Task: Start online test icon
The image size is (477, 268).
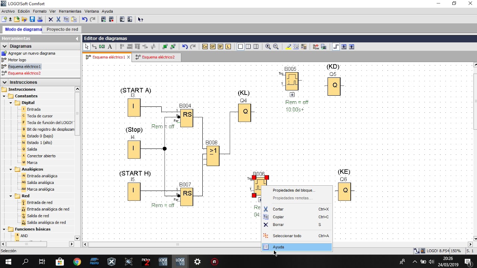Action: coord(323,47)
